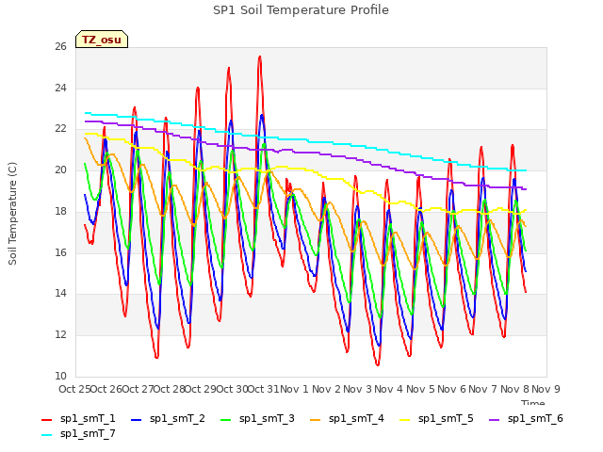The image size is (603, 452).
Task: Click the Nov 1 x-axis tick label
Action: click(295, 389)
